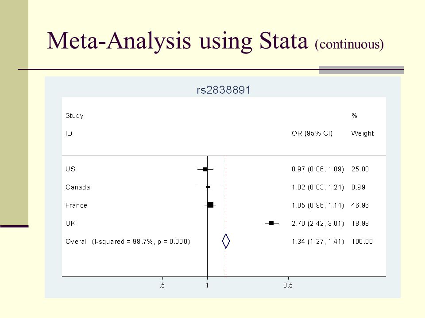Click the gray bar under the title
This screenshot has height=318, width=425.
[361, 70]
